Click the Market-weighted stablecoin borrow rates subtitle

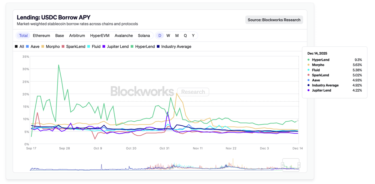[77, 24]
